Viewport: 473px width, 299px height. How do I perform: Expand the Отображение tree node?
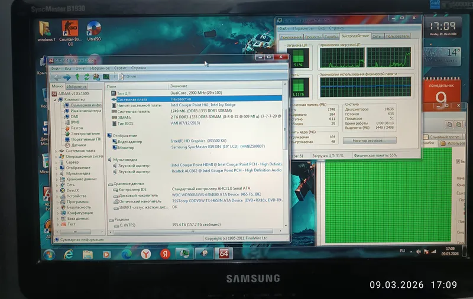[56, 168]
